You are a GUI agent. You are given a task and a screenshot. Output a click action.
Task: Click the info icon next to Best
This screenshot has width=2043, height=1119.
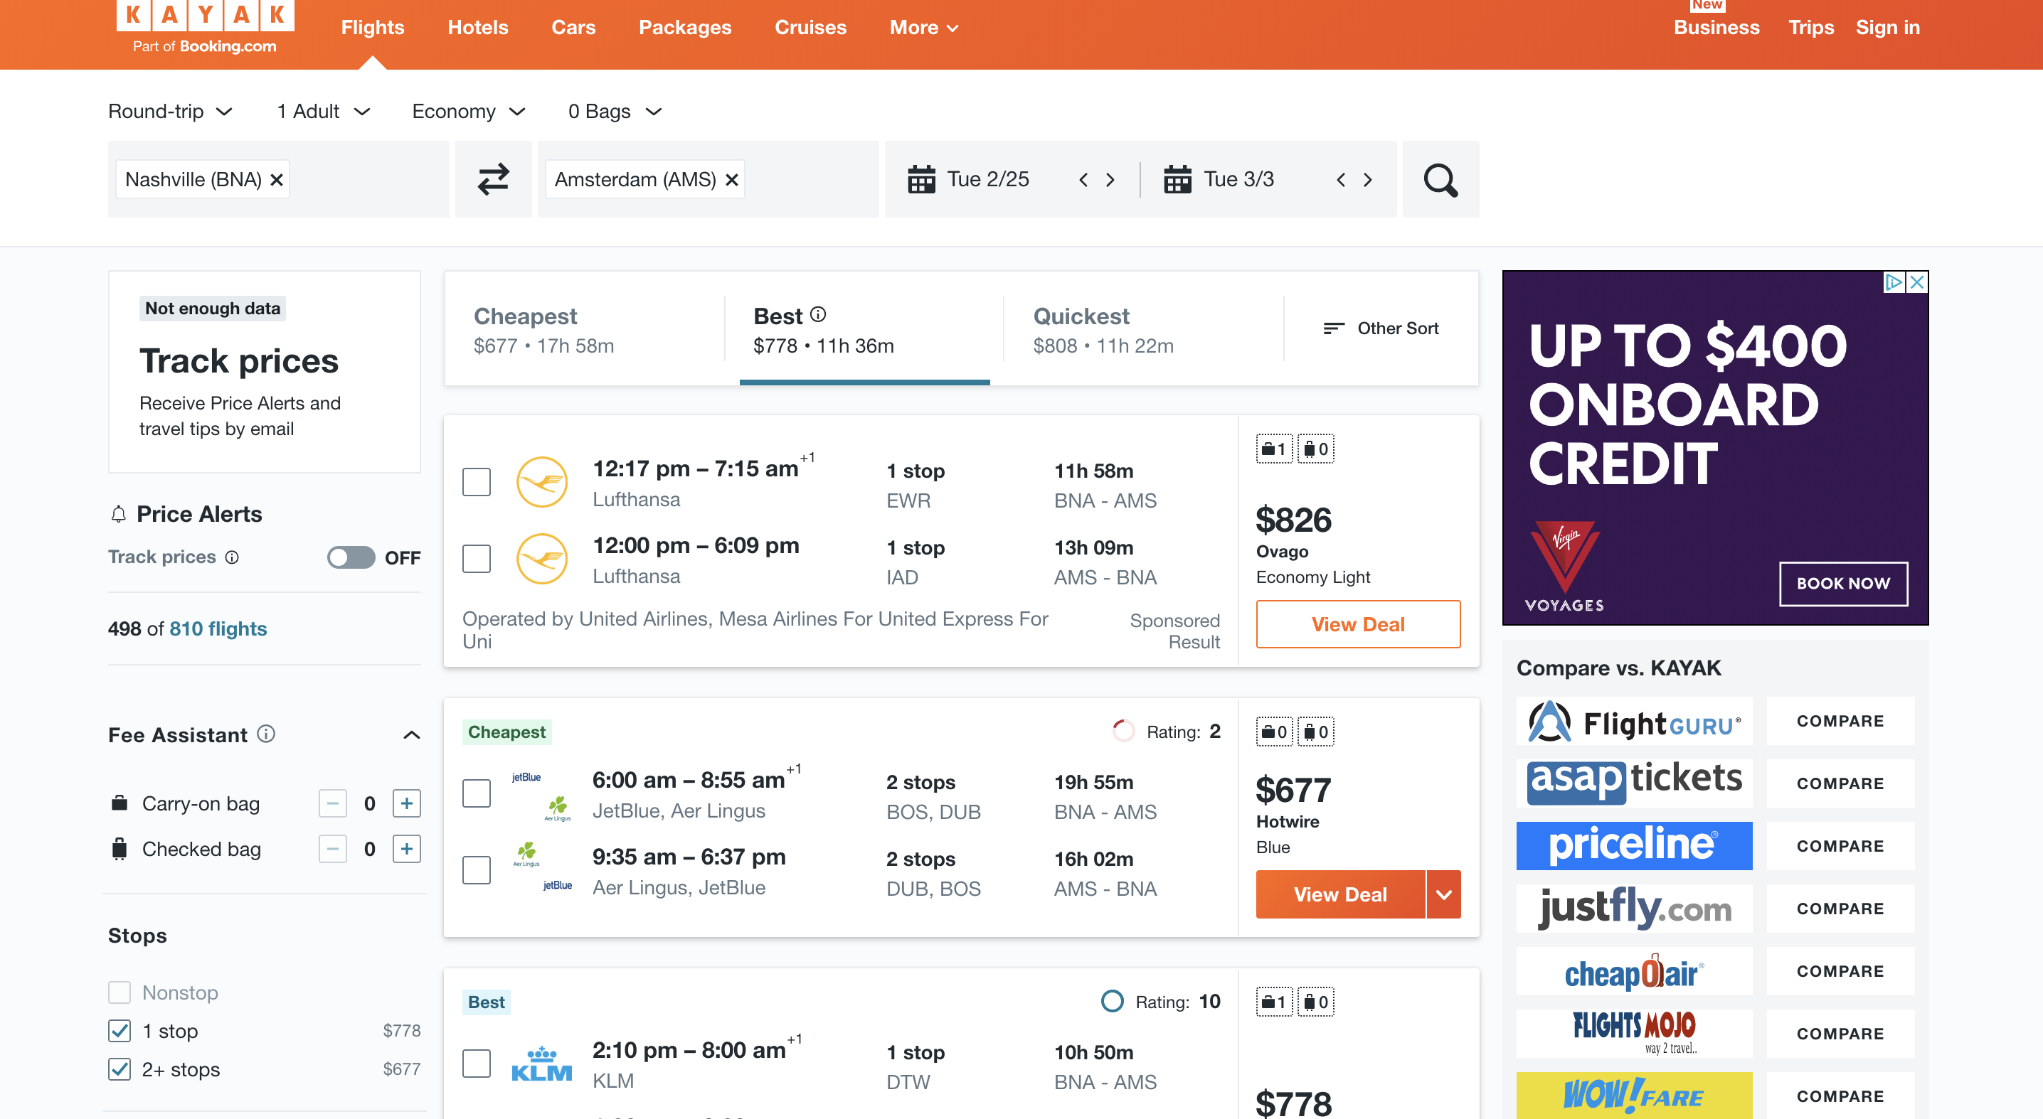coord(819,315)
